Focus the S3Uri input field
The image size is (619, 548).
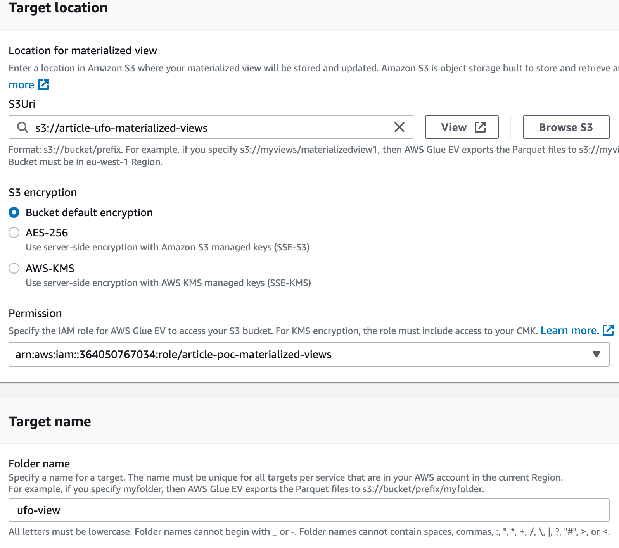[194, 127]
